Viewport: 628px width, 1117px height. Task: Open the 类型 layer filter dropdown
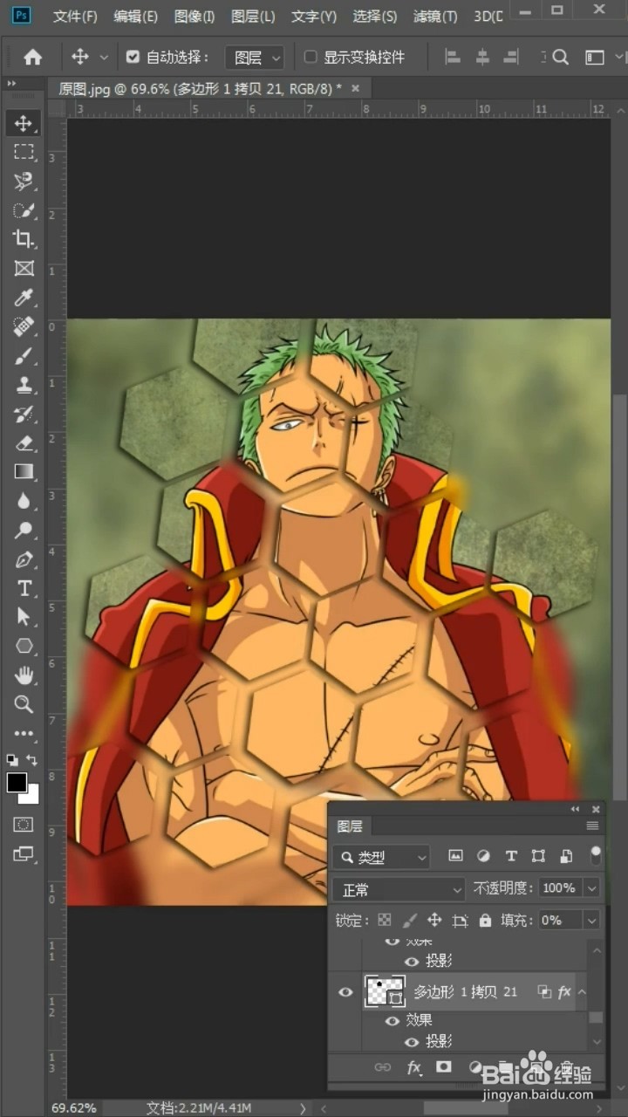[x=381, y=857]
